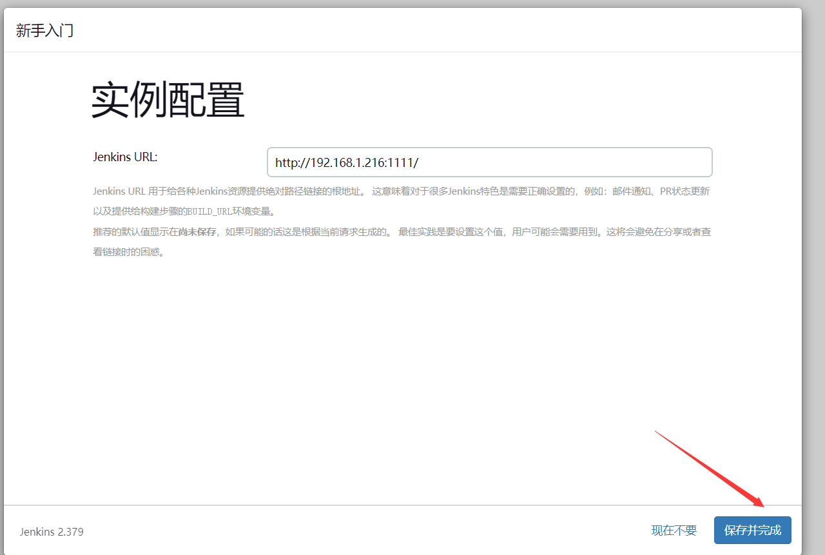This screenshot has height=555, width=825.
Task: Click the Jenkins 2.379 version text
Action: pos(52,532)
